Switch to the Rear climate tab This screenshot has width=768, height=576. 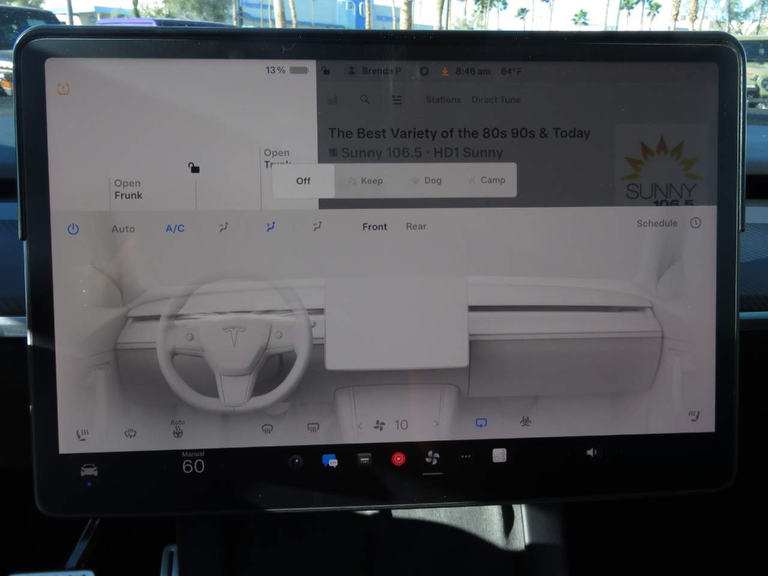point(415,227)
